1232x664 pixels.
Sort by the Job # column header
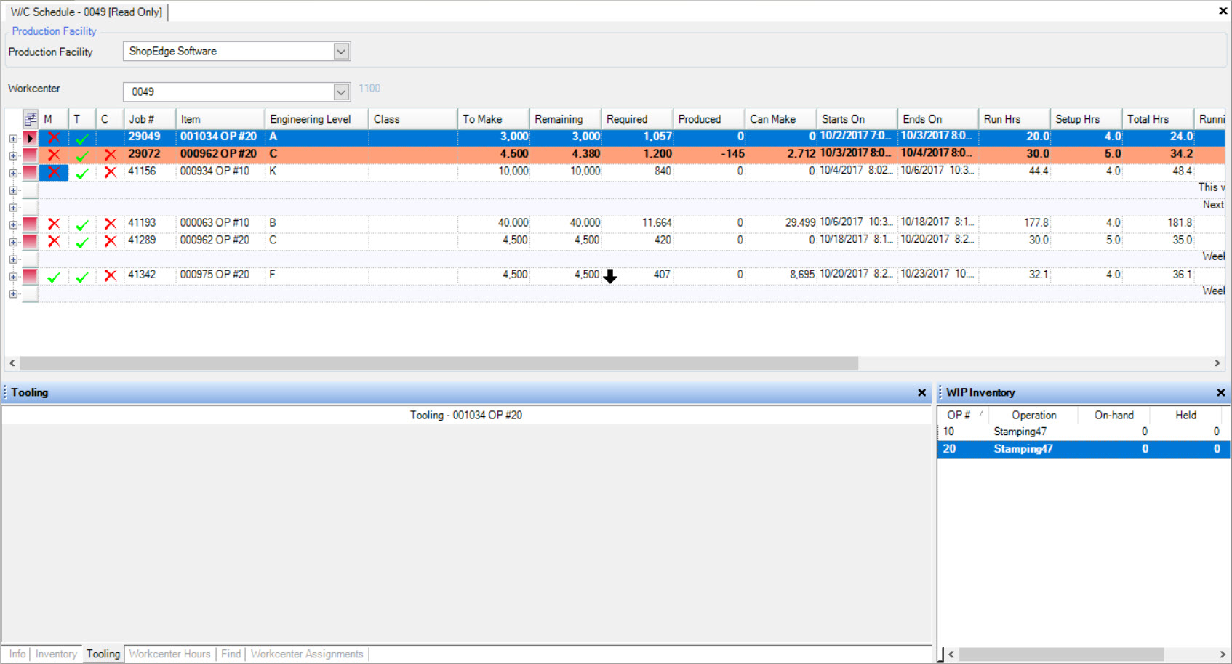click(150, 119)
